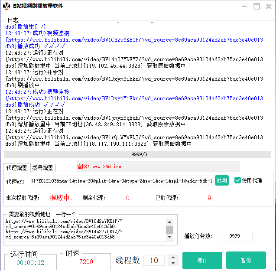Screen dimensions: 276x271
Task: Click the 线程数 value field
Action: click(154, 260)
